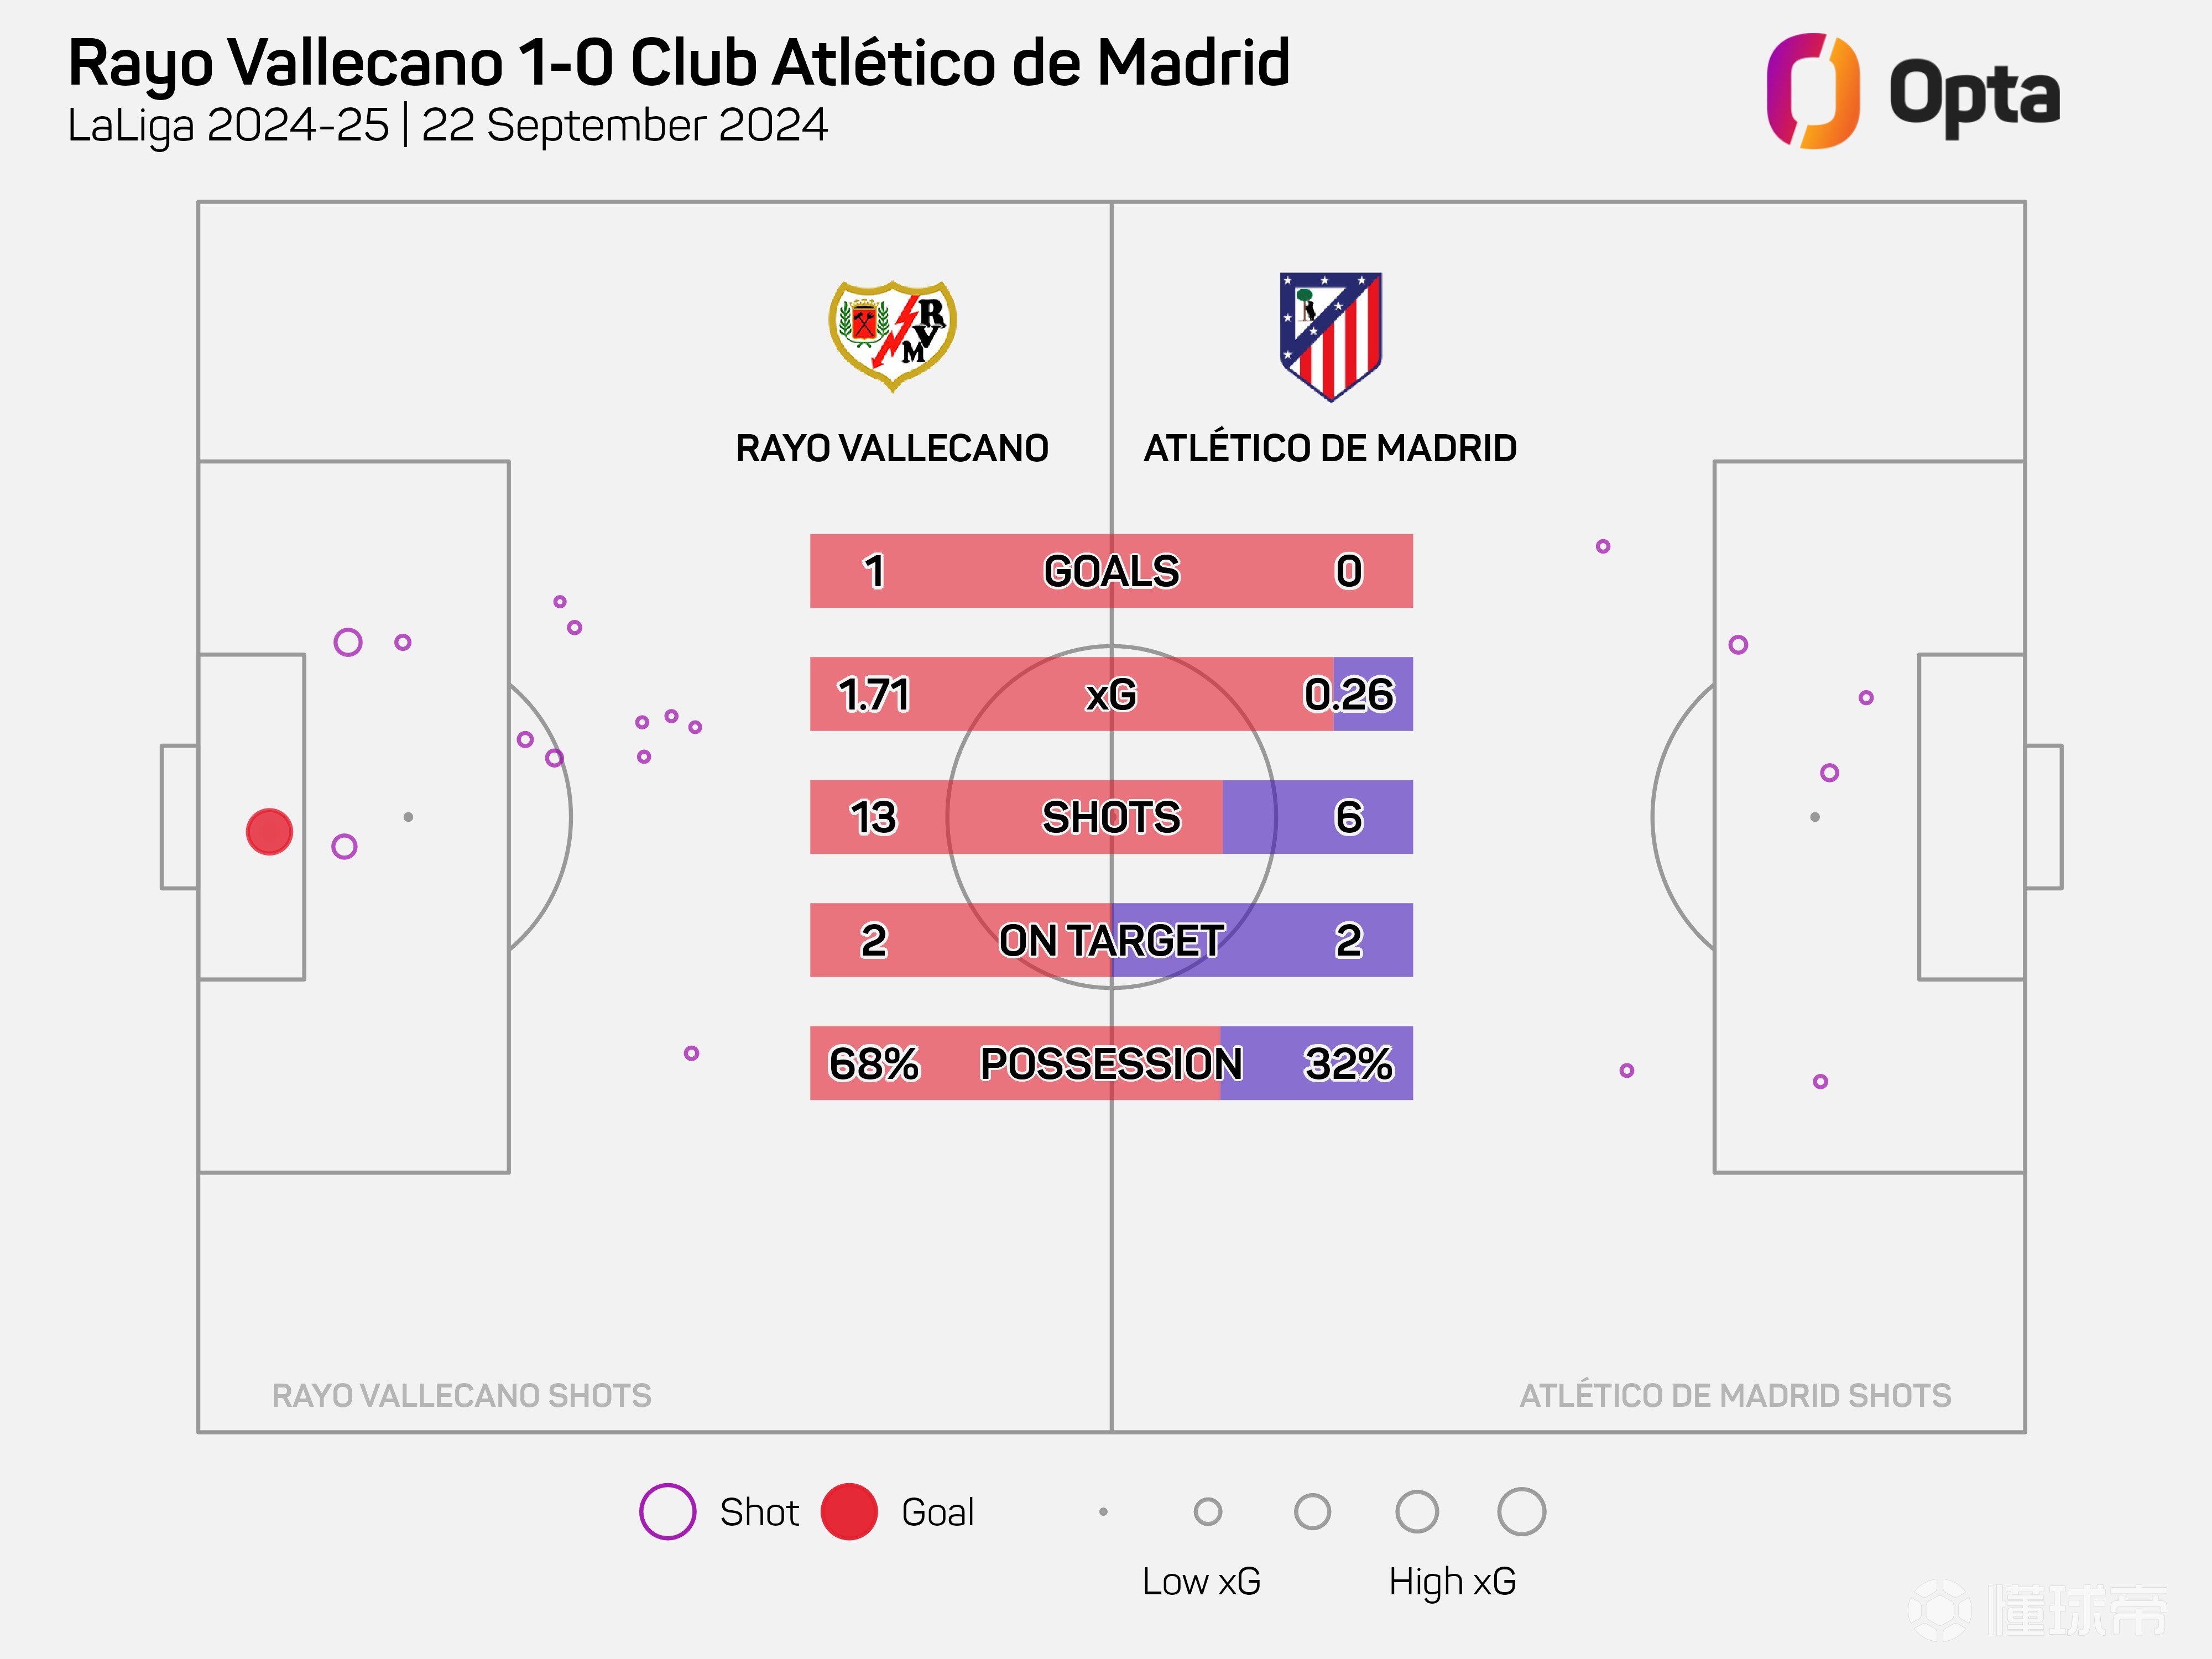The height and width of the screenshot is (1659, 2212).
Task: Click the match title headline text
Action: click(x=679, y=63)
